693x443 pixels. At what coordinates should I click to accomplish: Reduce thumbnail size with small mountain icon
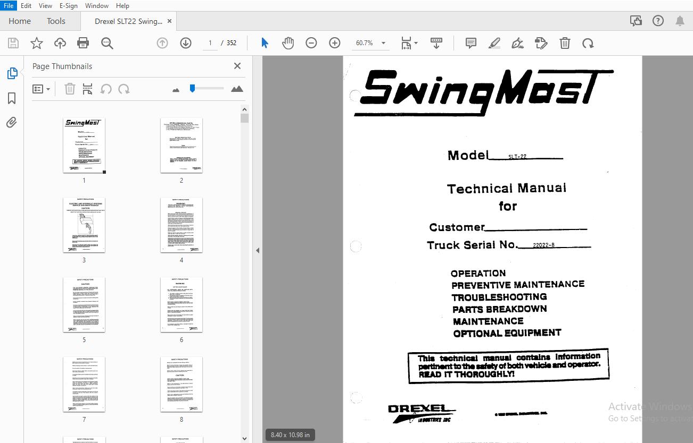click(x=176, y=90)
